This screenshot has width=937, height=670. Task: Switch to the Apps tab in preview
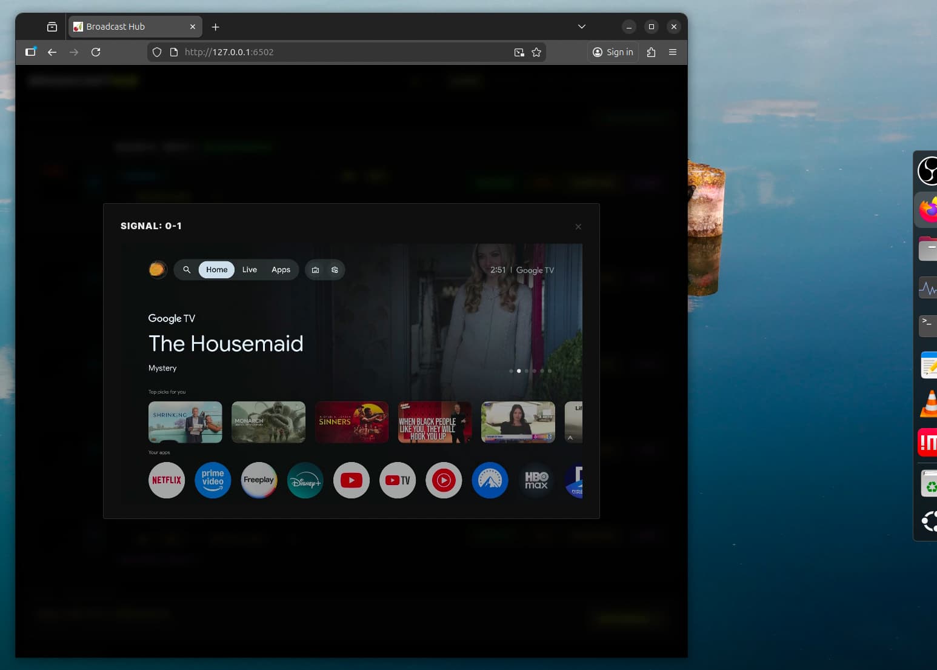(x=281, y=270)
